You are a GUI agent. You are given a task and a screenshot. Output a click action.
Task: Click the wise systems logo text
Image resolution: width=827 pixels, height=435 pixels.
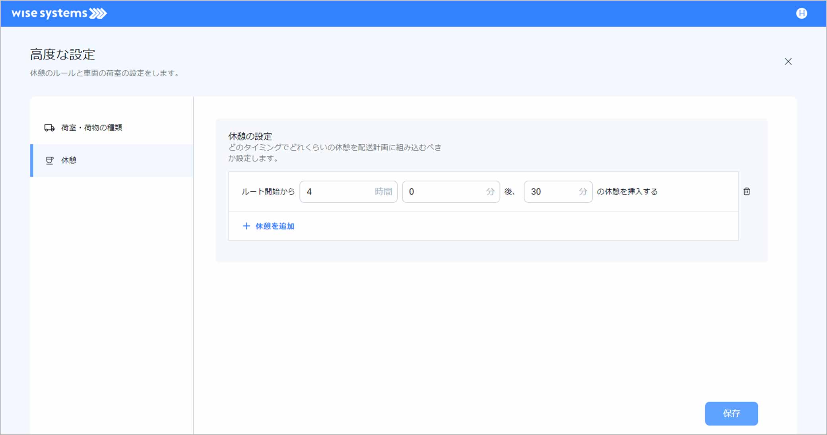coord(49,14)
